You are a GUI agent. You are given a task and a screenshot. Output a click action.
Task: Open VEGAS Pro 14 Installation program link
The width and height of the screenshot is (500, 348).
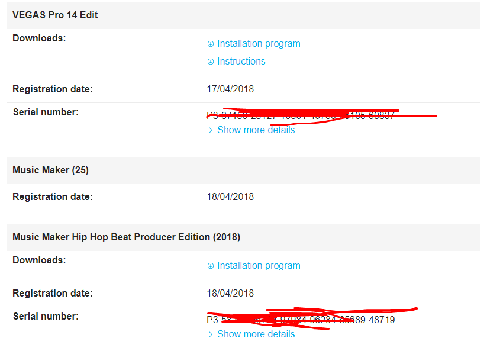(259, 44)
